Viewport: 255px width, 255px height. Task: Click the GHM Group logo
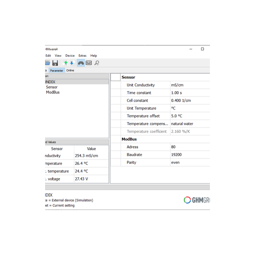coord(197,200)
